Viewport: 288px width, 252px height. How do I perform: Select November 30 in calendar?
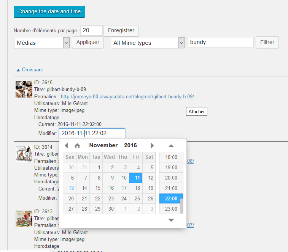coord(109,209)
